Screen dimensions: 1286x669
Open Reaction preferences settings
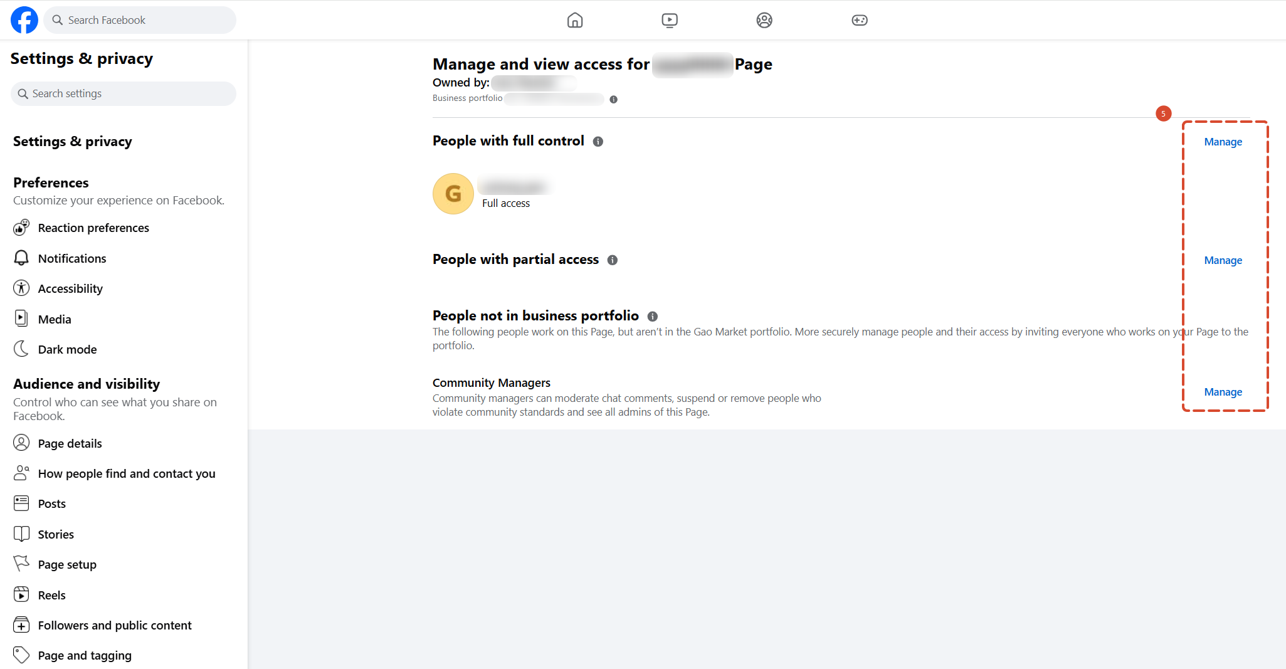pyautogui.click(x=93, y=228)
